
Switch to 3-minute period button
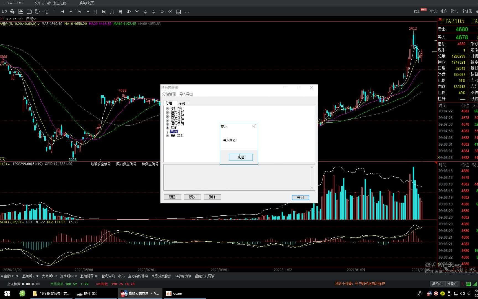[x=62, y=12]
